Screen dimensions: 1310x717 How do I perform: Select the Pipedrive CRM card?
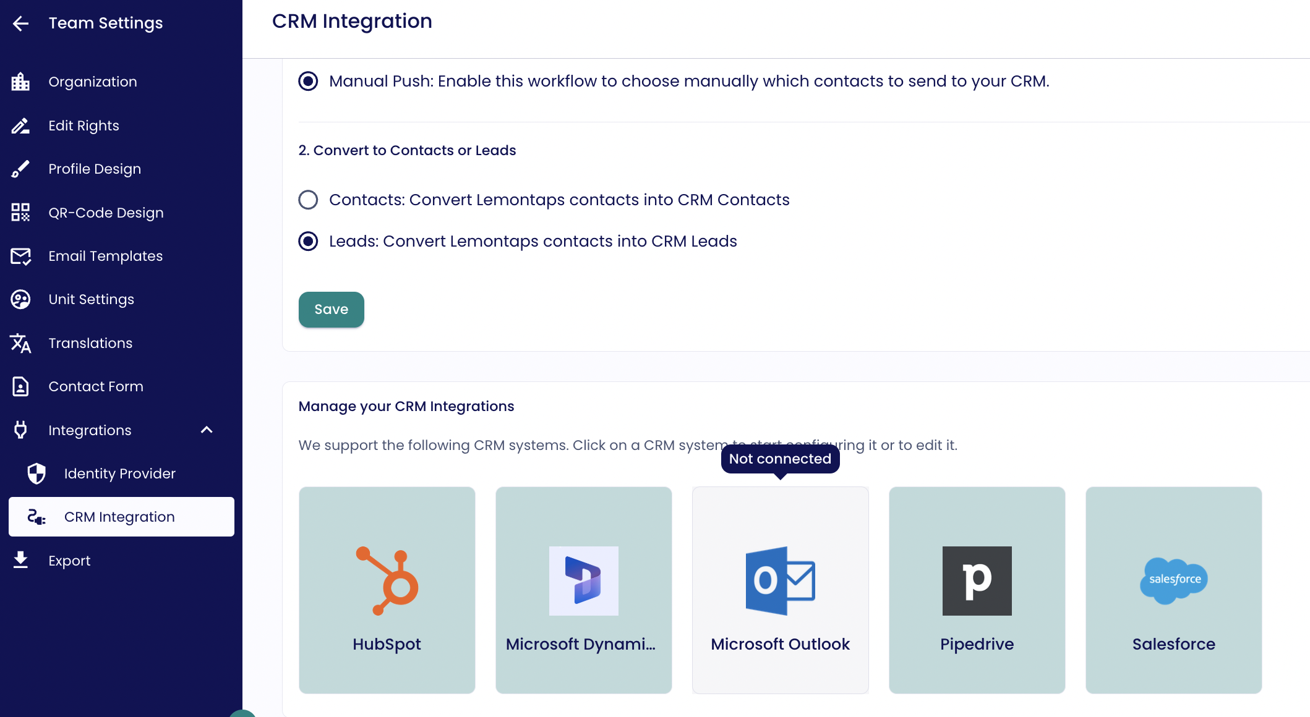coord(977,590)
